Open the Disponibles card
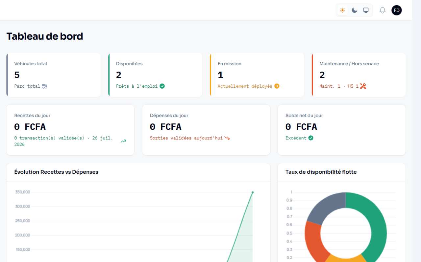 pos(155,75)
